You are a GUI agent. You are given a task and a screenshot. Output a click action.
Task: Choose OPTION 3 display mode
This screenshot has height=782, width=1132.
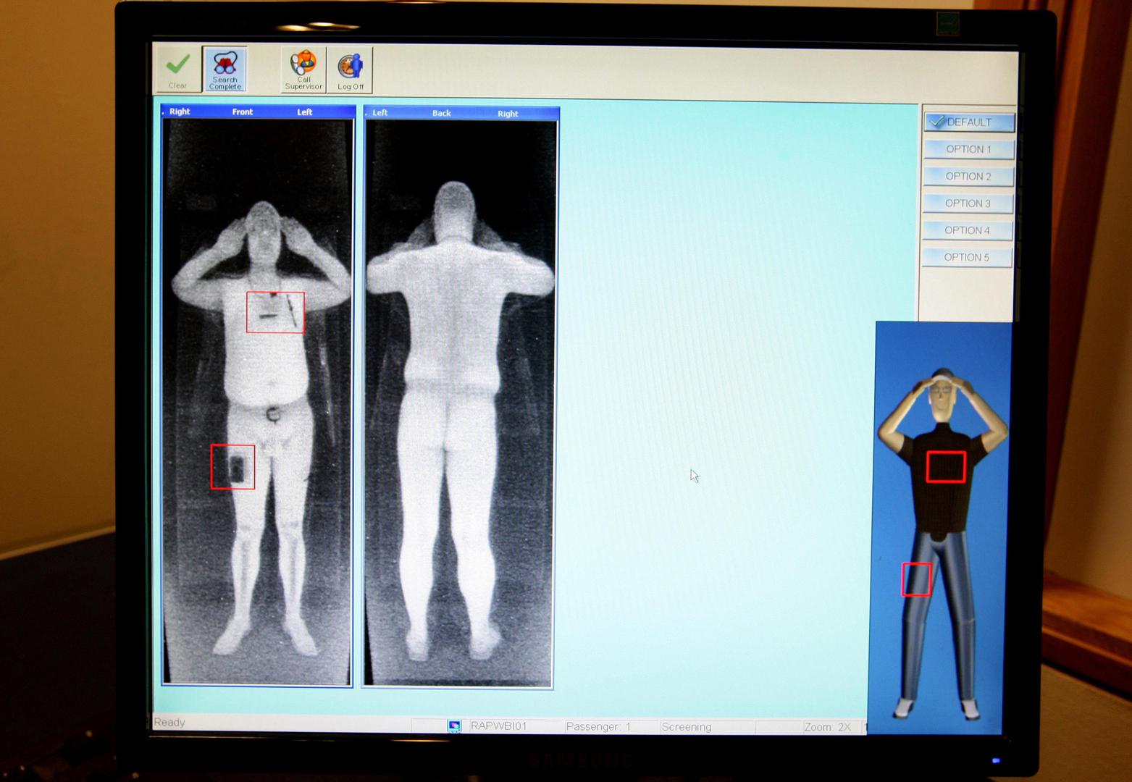click(968, 203)
